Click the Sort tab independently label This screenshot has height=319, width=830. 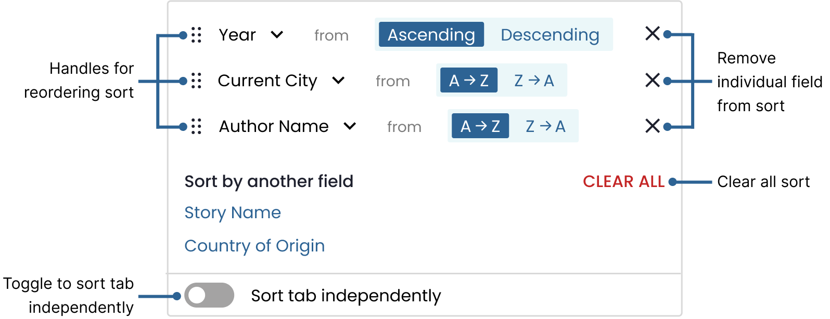click(x=346, y=296)
